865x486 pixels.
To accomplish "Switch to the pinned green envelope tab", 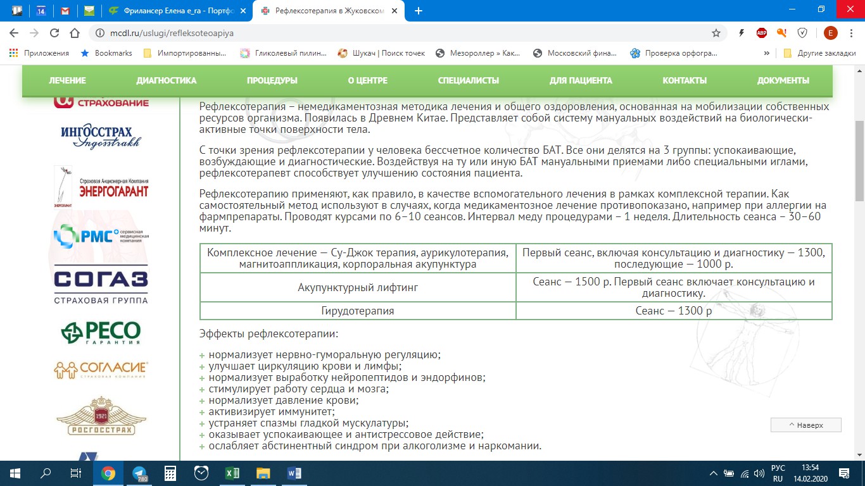I will (89, 11).
